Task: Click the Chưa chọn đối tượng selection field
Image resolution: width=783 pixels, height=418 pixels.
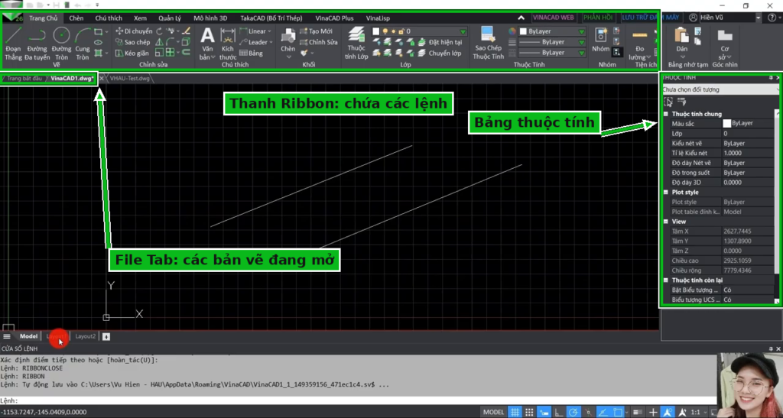Action: tap(720, 89)
